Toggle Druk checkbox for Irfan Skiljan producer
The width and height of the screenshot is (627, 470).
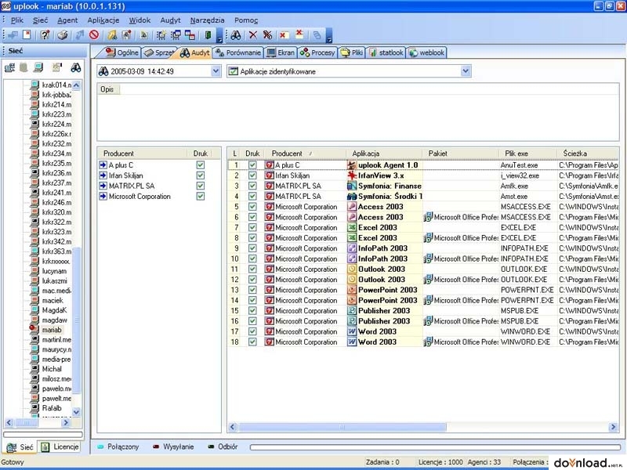201,175
